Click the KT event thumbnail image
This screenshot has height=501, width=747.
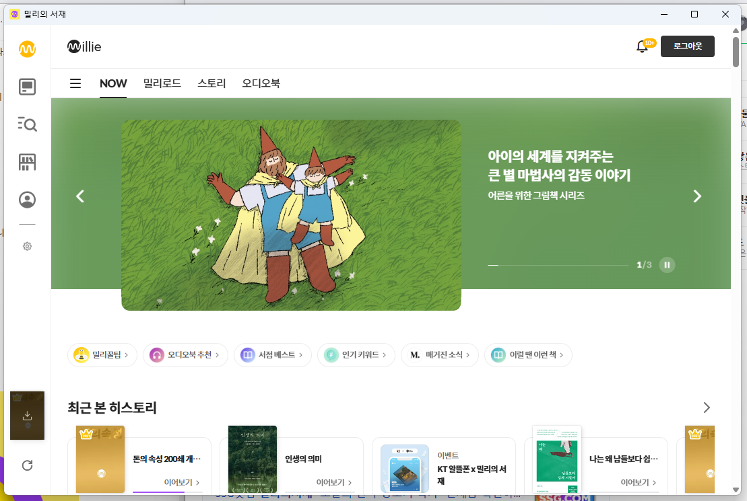pos(405,469)
